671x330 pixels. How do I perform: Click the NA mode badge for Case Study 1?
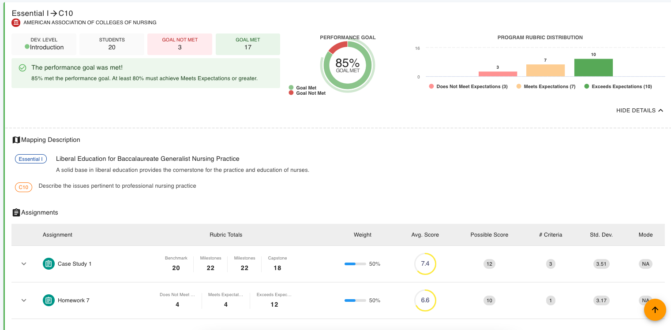[645, 264]
